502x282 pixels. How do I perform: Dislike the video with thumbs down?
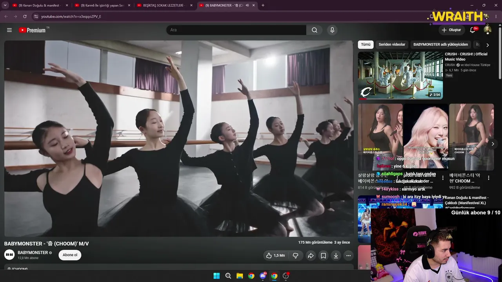(296, 255)
